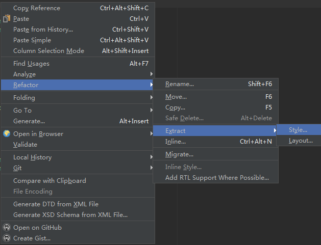Select Find Usages menu item
This screenshot has height=245, width=321.
[78, 64]
